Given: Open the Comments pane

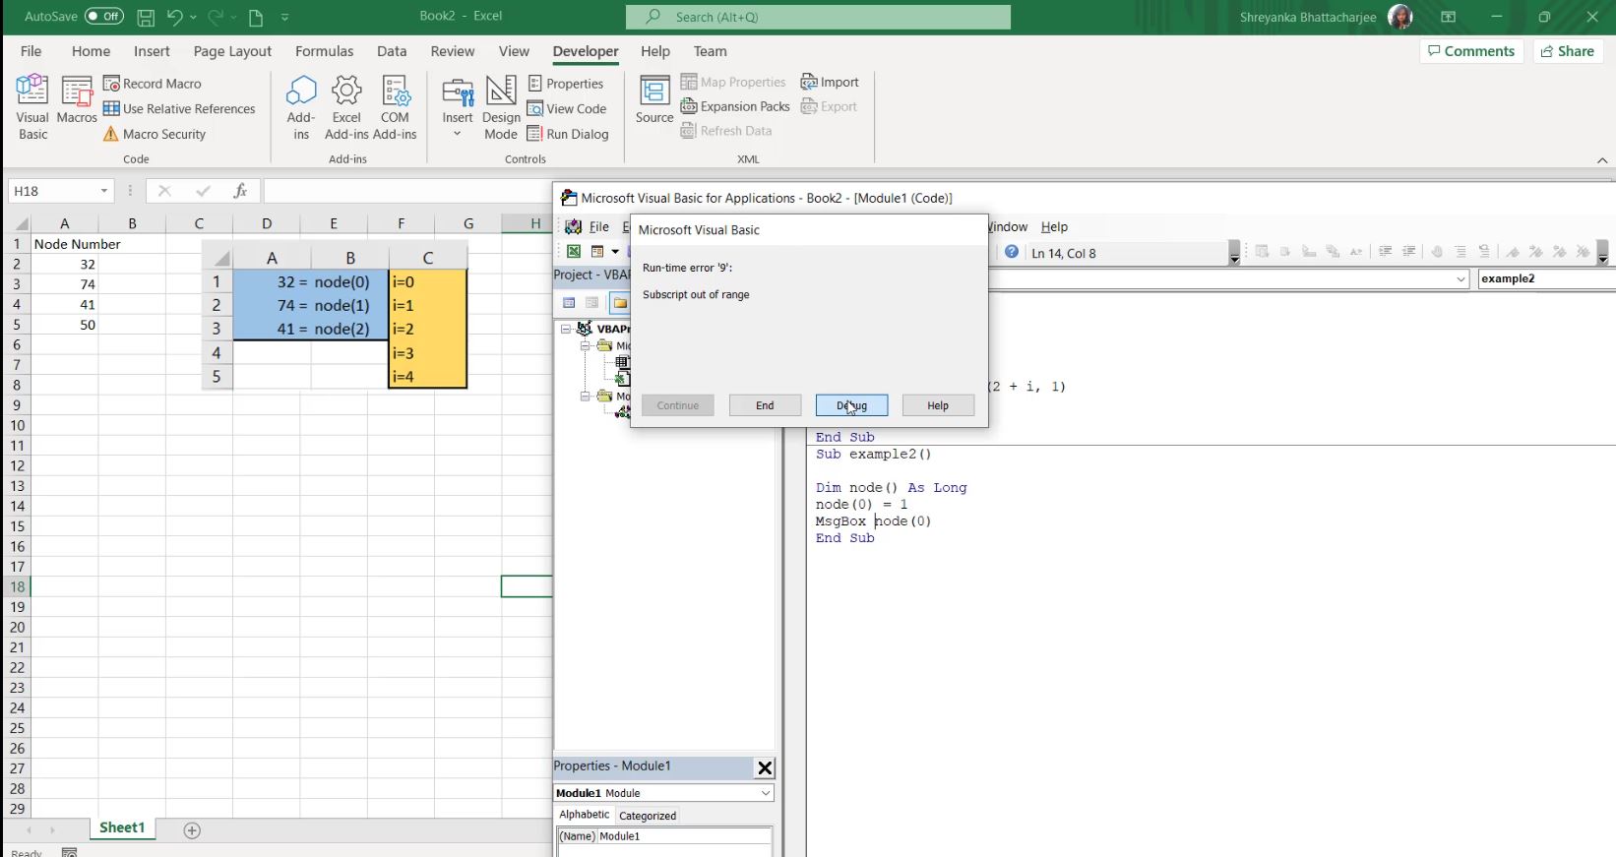Looking at the screenshot, I should pos(1471,51).
